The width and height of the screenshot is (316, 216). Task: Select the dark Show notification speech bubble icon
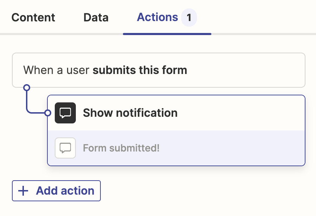click(65, 113)
